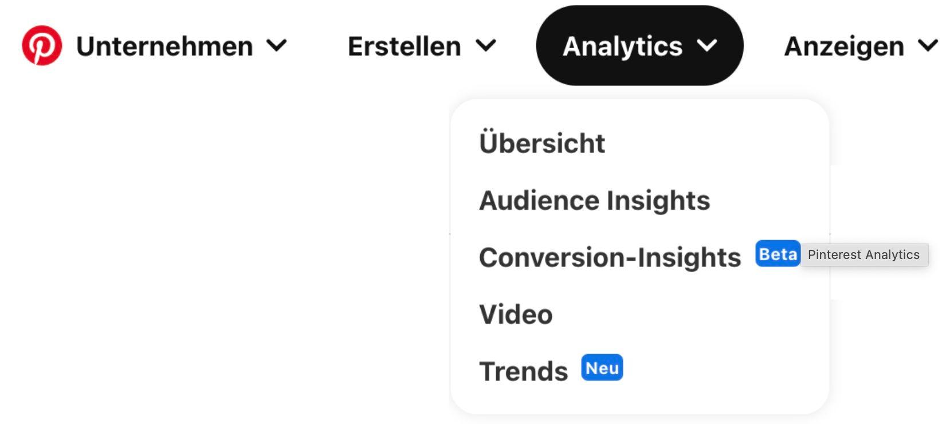
Task: Click the Analytics text in black pill
Action: click(623, 46)
